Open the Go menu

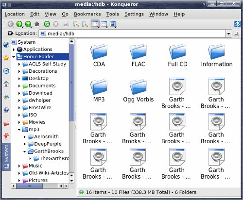[x=65, y=14]
